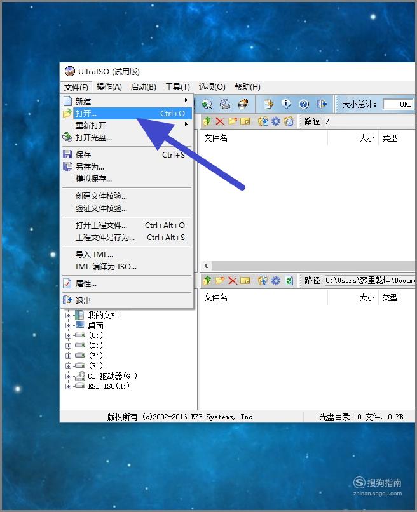Choose 打开工程文件... menu entry
This screenshot has height=512, width=417.
pos(127,225)
